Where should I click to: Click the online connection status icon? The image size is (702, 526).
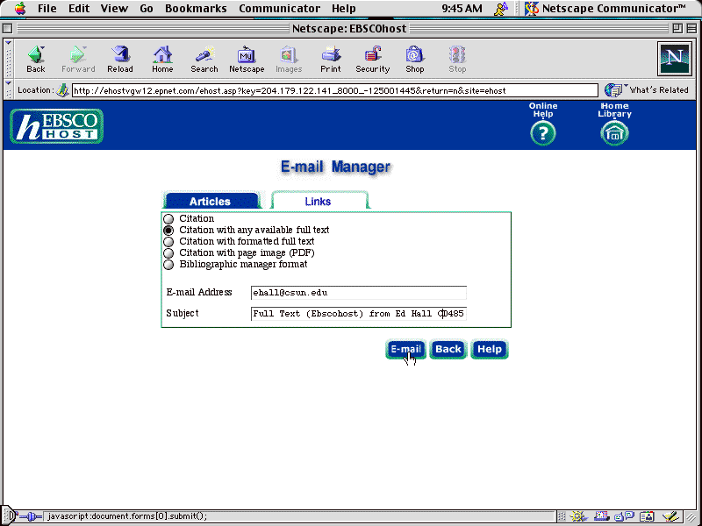tap(31, 516)
